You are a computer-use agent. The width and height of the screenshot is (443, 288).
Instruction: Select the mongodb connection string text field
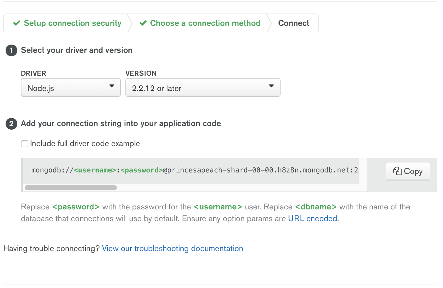coord(194,170)
